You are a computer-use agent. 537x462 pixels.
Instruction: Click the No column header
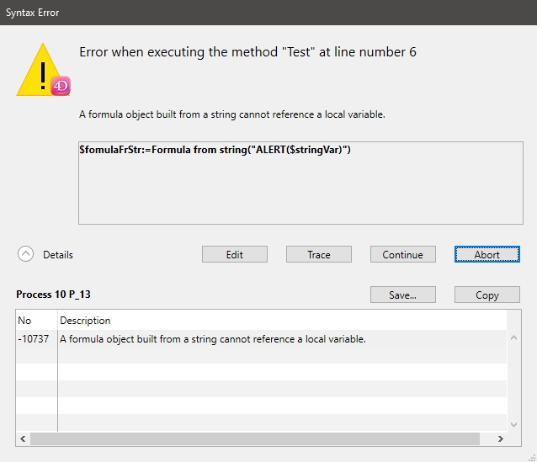coord(24,320)
